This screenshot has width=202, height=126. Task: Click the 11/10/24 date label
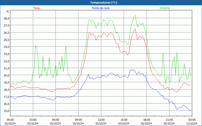192,123
